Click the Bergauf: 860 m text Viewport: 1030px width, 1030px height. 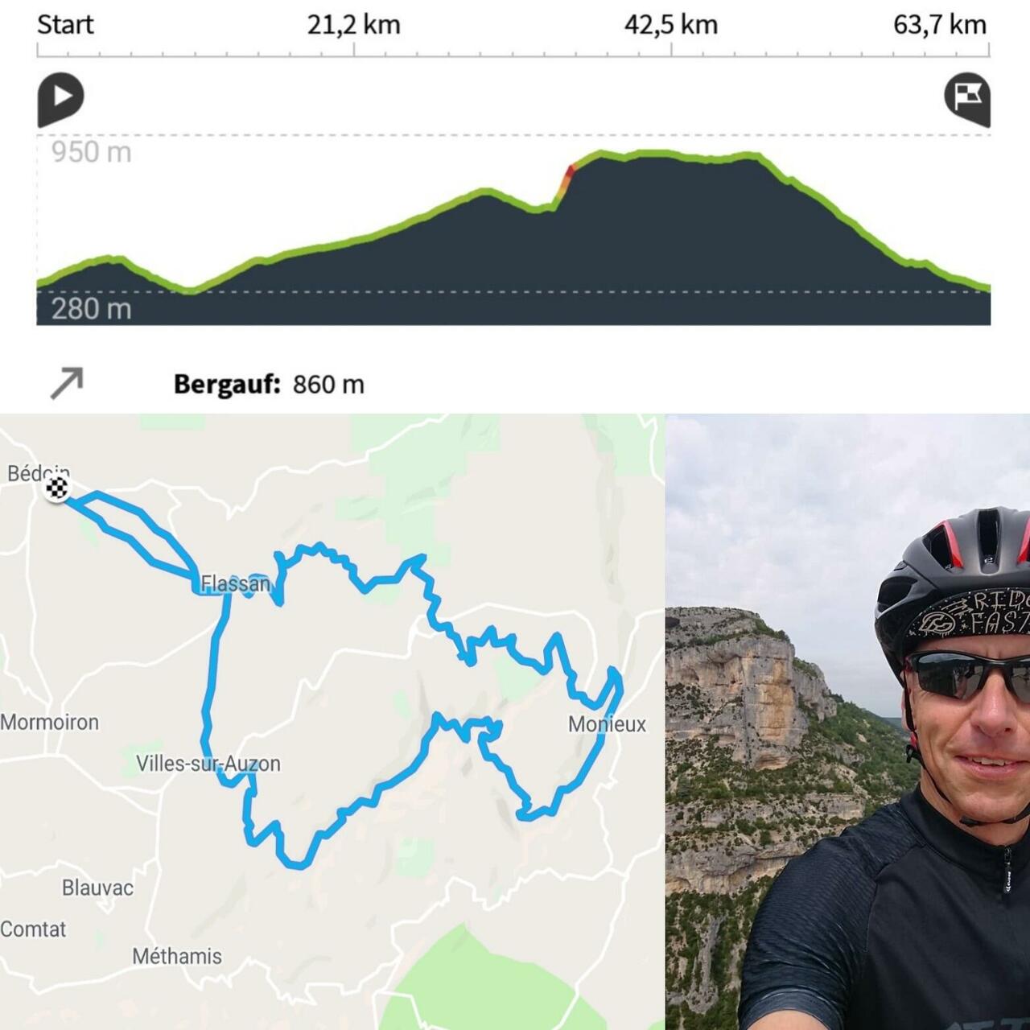click(x=269, y=385)
